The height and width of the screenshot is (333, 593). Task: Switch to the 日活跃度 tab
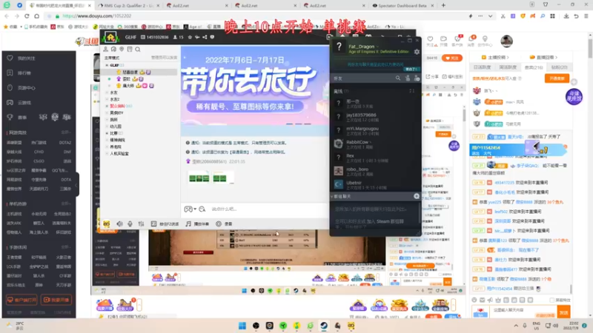click(482, 67)
